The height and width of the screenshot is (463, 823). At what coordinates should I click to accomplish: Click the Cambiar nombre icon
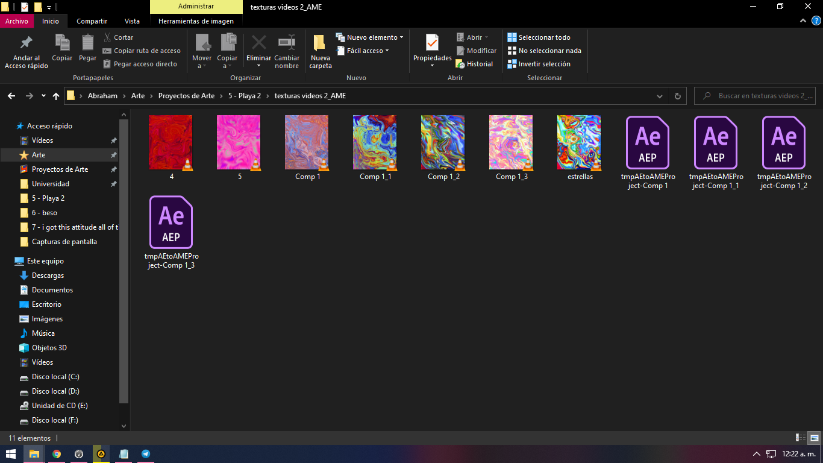coord(287,42)
